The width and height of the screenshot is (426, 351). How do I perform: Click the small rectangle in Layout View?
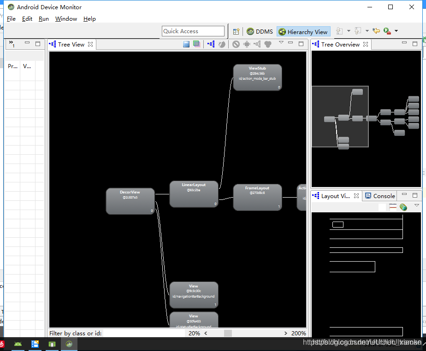point(337,224)
